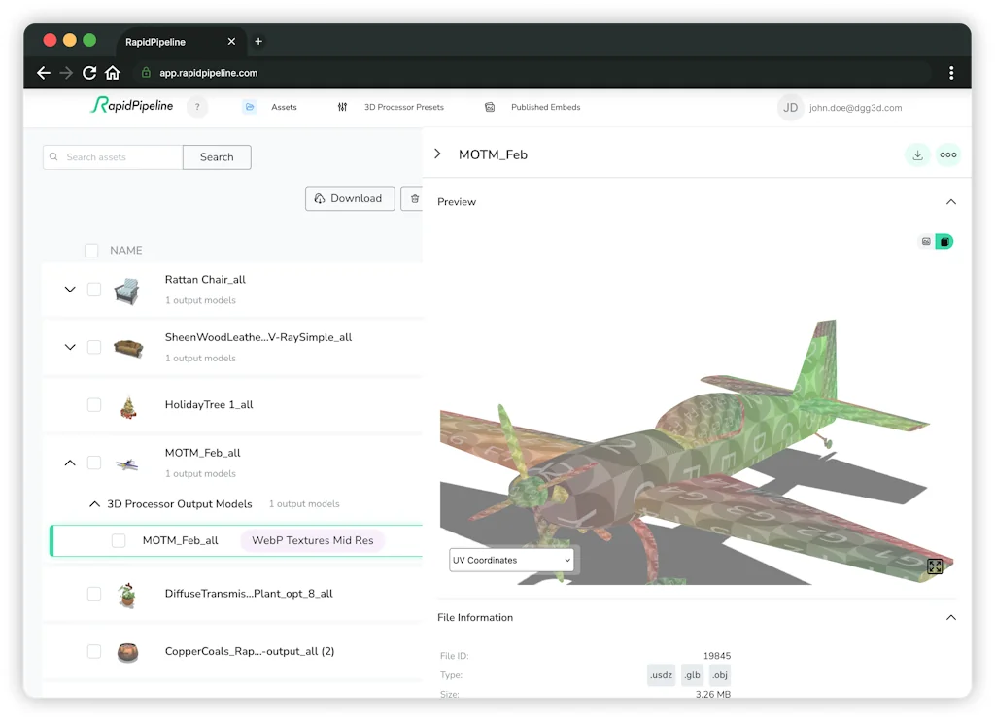The image size is (995, 721).
Task: Check the checkbox for HolidayTree 1_all
Action: (94, 405)
